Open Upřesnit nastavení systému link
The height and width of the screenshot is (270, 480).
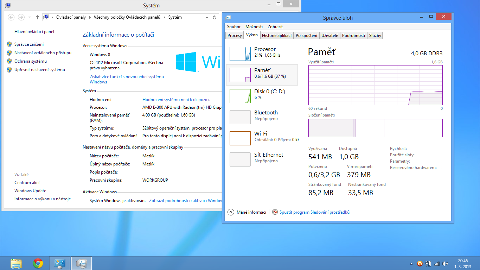40,70
